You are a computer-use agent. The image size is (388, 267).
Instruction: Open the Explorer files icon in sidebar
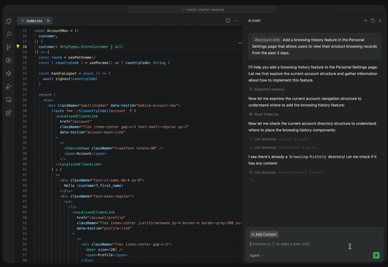coord(8,22)
